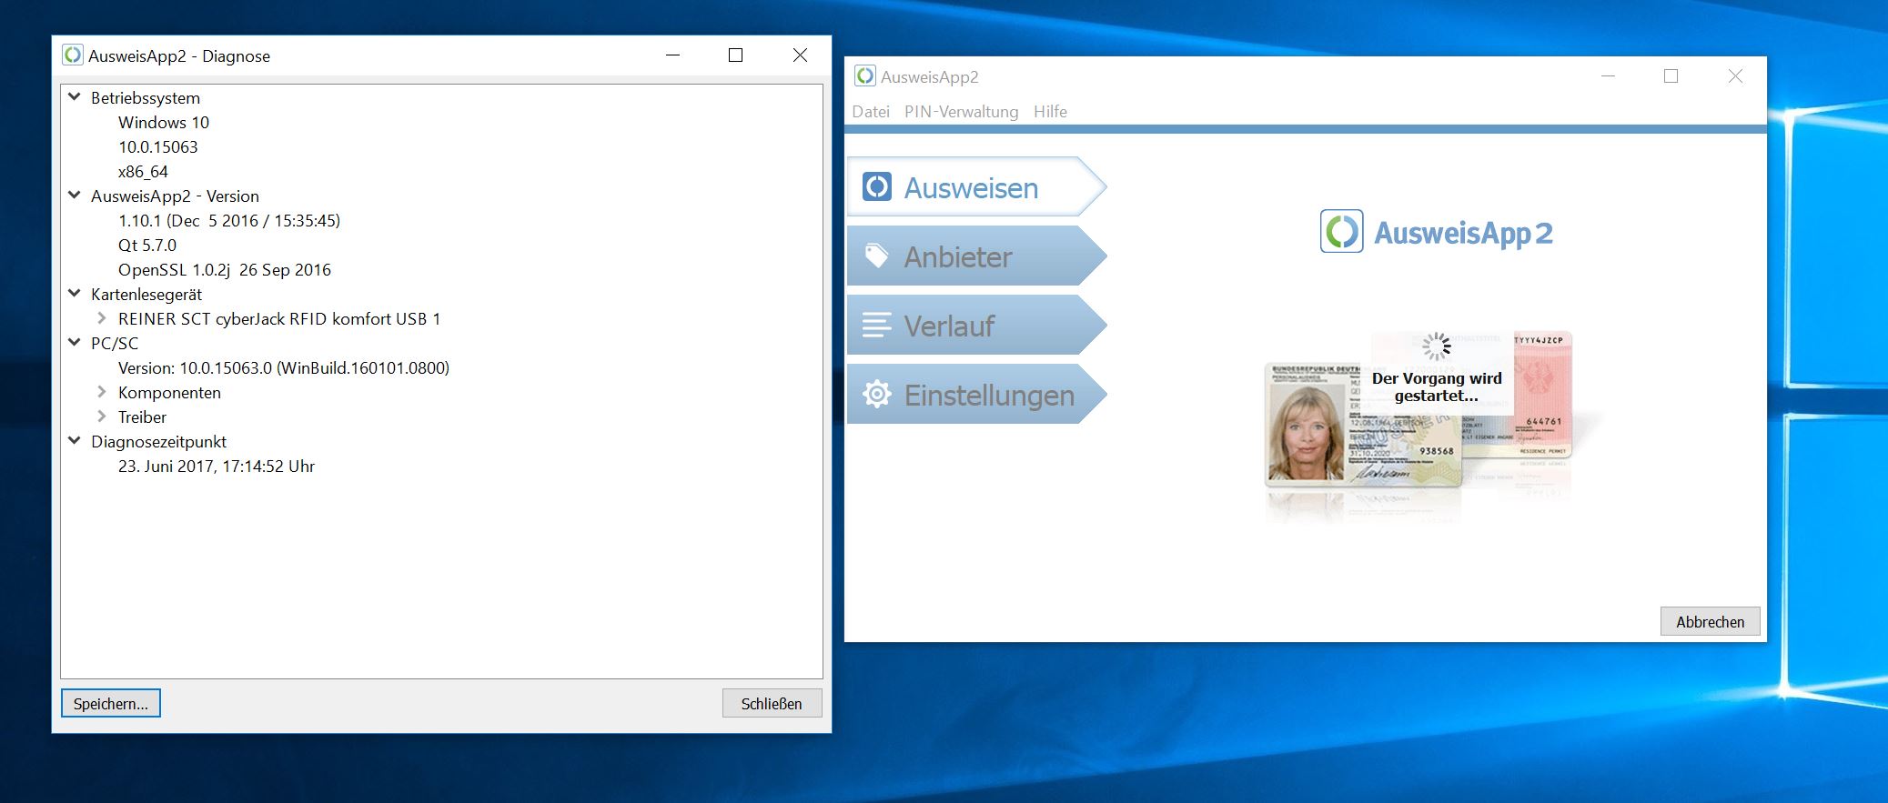Minimize the AusweisApp2 main window
The height and width of the screenshot is (803, 1888).
1609,76
